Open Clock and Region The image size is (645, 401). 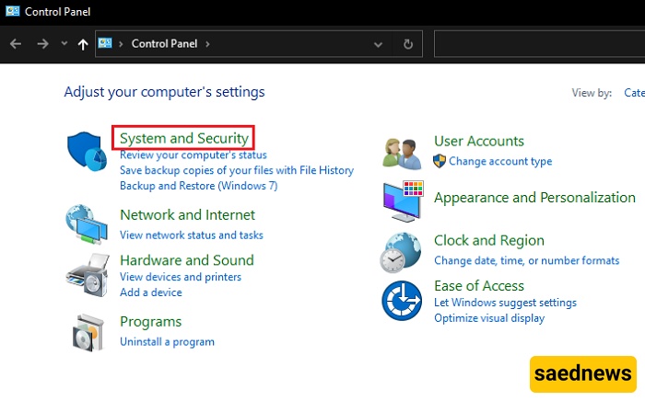click(489, 241)
